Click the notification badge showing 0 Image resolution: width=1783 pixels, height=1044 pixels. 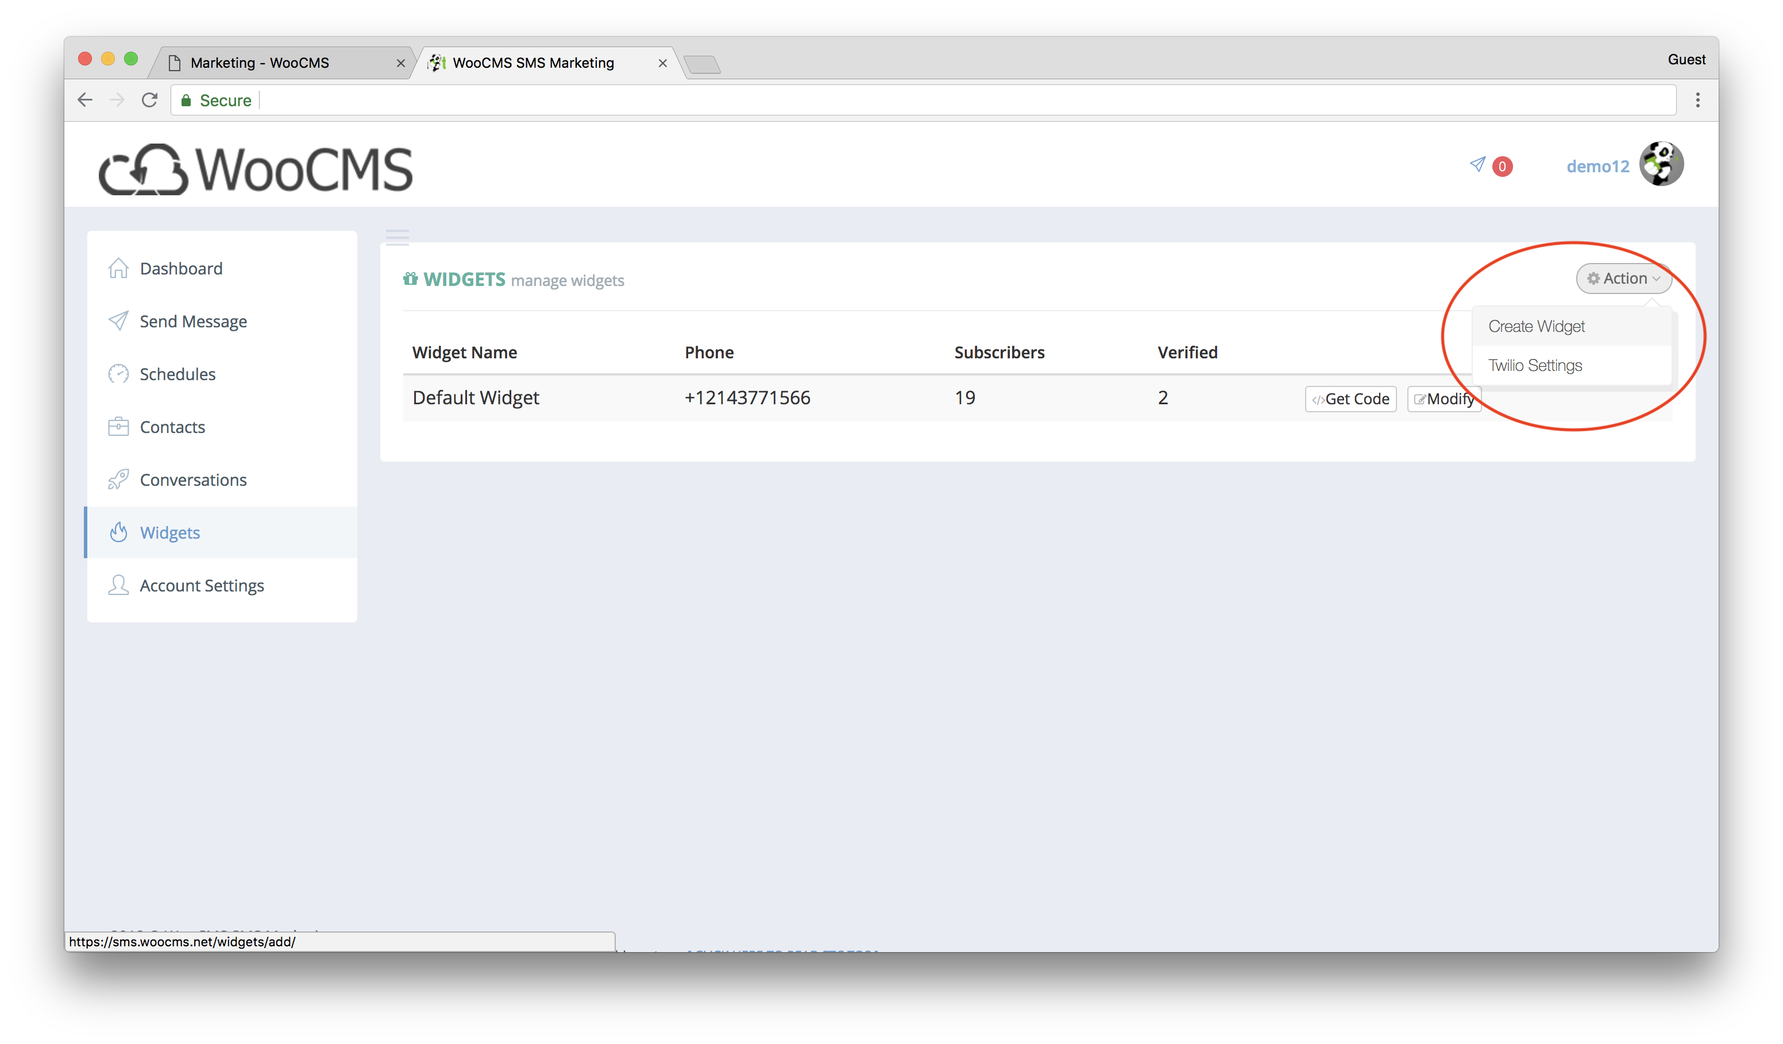pos(1501,165)
